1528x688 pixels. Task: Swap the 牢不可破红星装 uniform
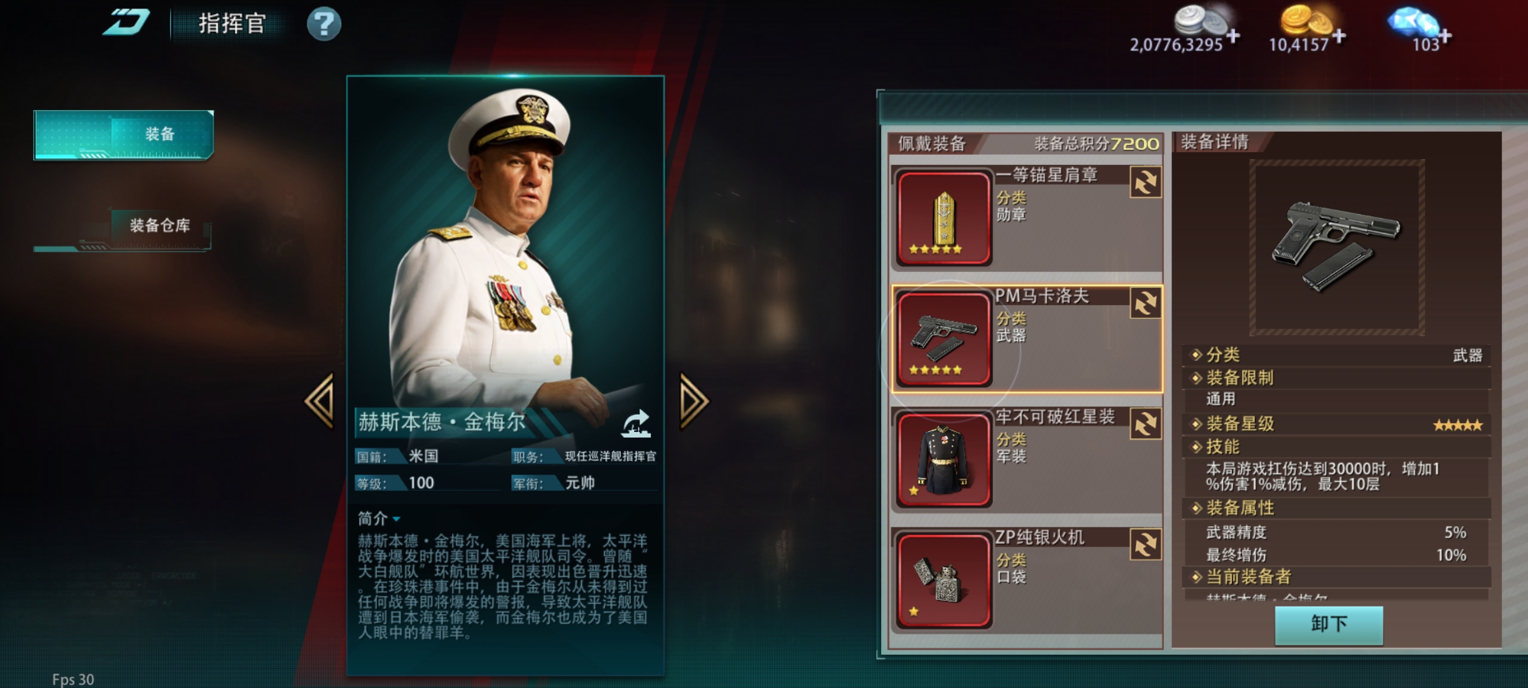1145,424
